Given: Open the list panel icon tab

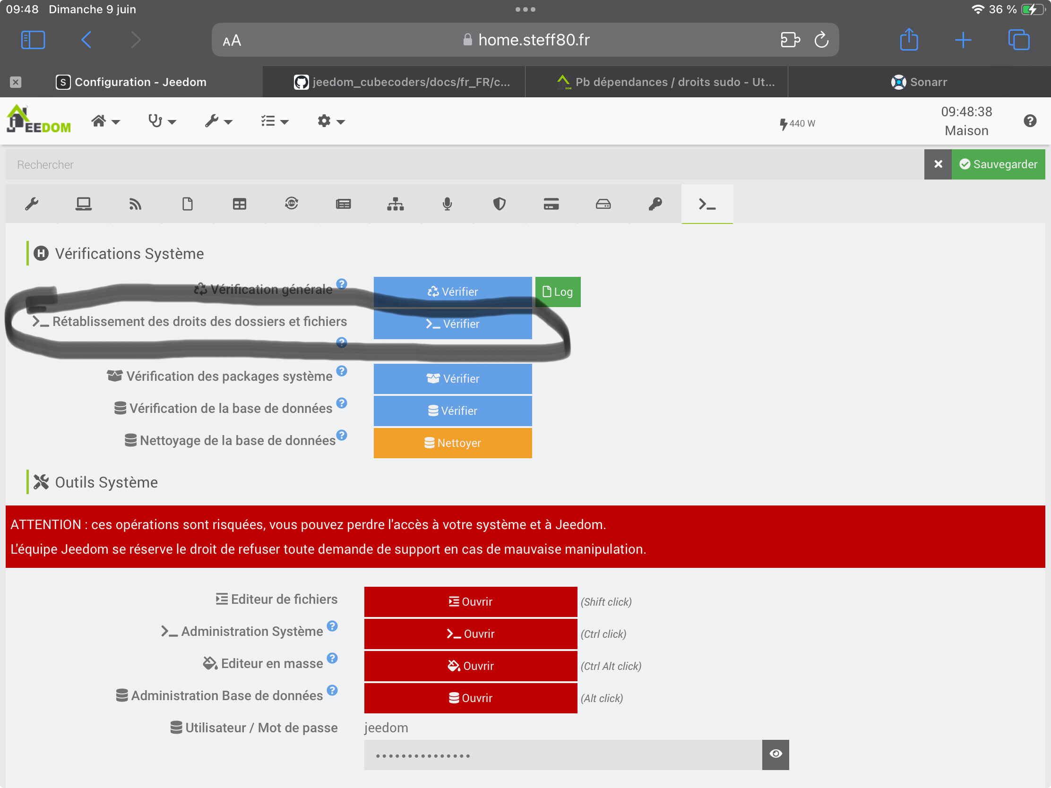Looking at the screenshot, I should pyautogui.click(x=343, y=204).
